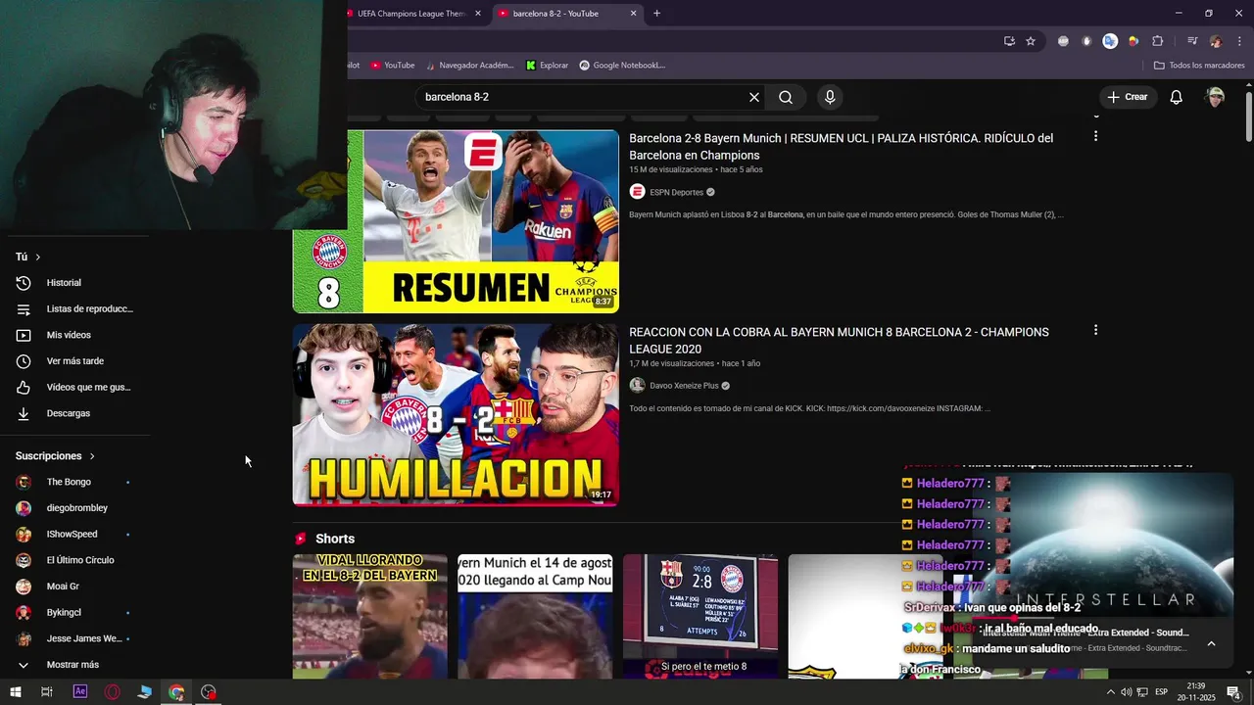Click the magnifying glass search button
1254x705 pixels.
click(786, 97)
